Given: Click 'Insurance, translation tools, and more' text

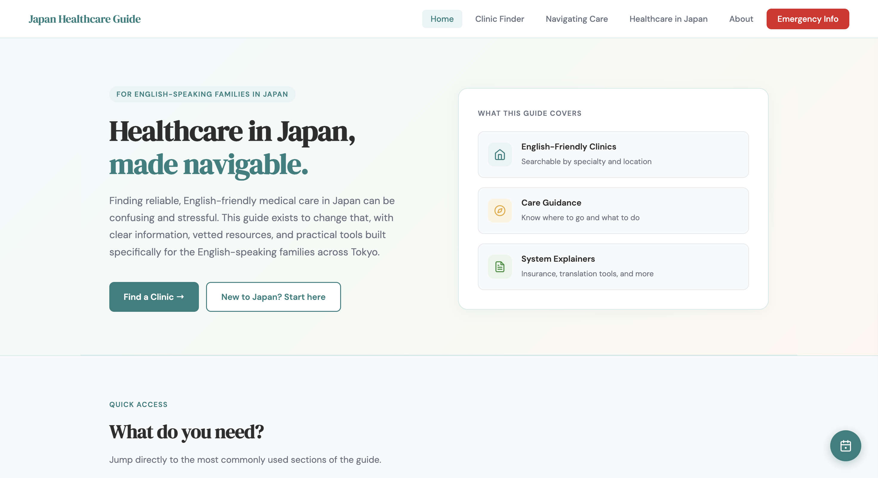Looking at the screenshot, I should coord(587,274).
